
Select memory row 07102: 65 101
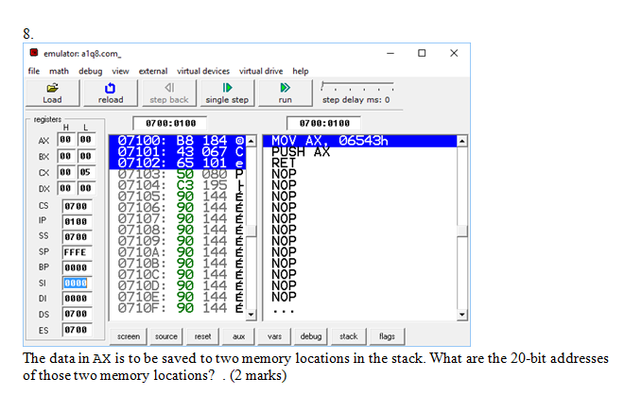point(178,163)
